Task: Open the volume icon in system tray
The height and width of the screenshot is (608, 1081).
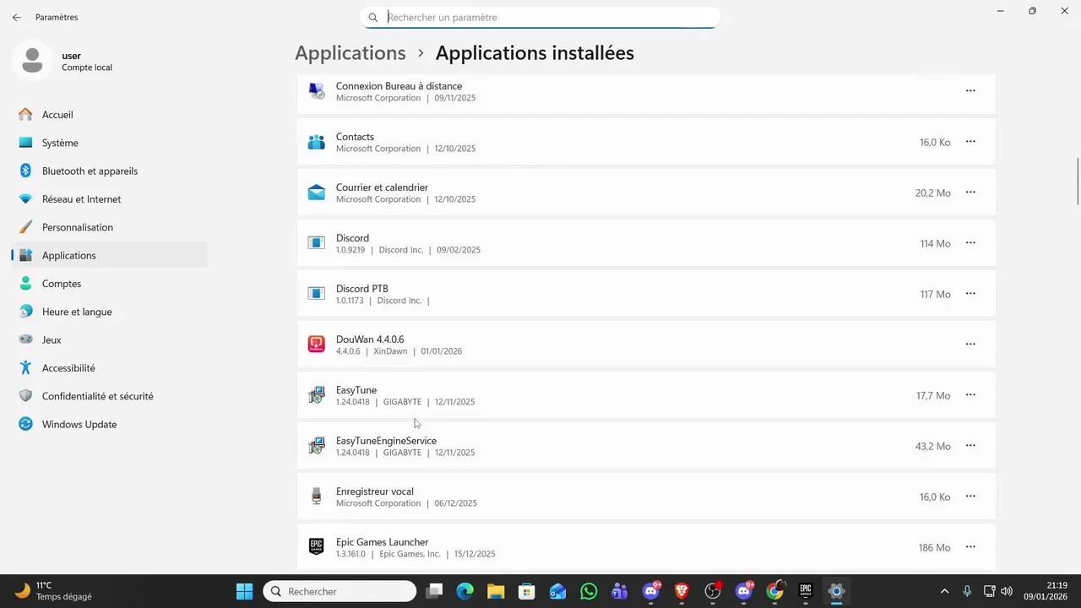Action: [x=1006, y=591]
